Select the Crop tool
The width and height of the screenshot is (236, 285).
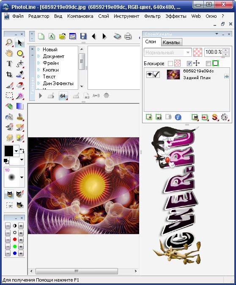pyautogui.click(x=9, y=74)
